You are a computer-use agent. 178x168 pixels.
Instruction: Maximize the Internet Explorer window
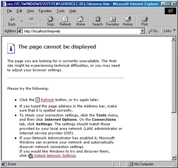tap(168, 4)
